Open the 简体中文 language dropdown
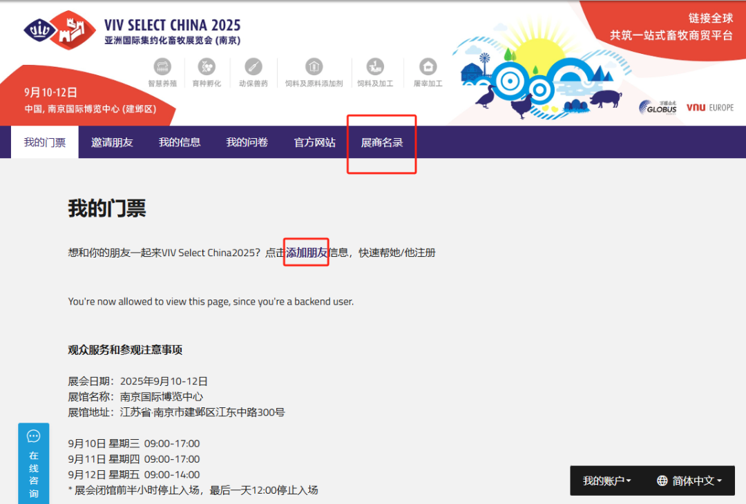746x504 pixels. click(x=689, y=481)
